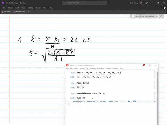Open the Review tab

pos(38,8)
